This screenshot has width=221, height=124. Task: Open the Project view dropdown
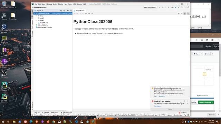coord(39,11)
